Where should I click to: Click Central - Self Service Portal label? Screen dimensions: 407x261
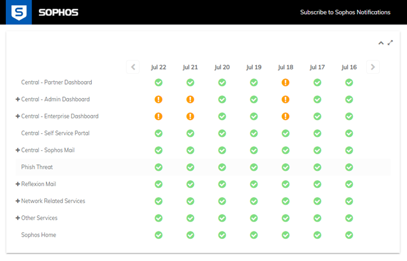55,133
